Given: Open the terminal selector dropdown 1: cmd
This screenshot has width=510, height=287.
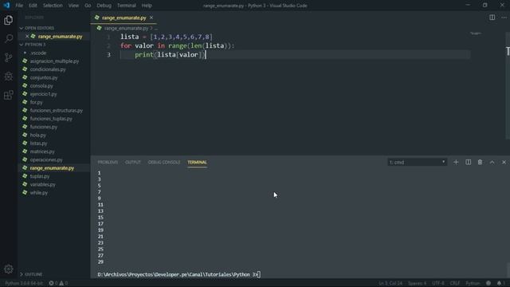Looking at the screenshot, I should [417, 162].
